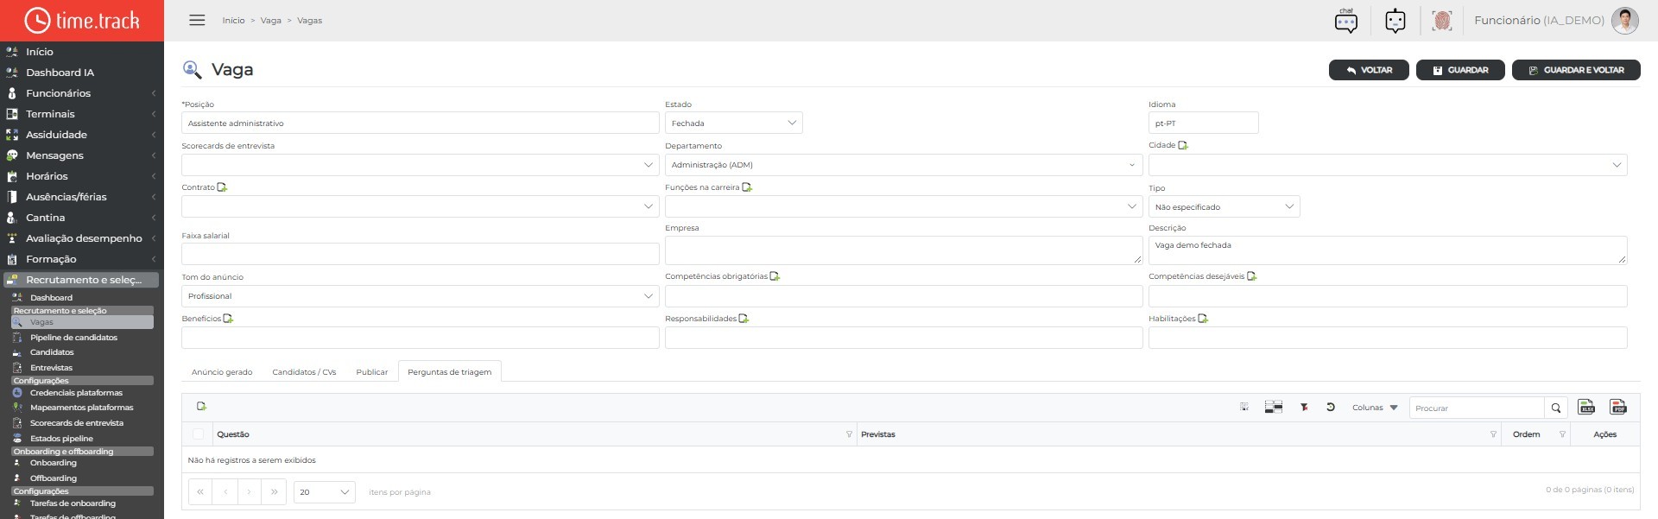Click the VOLTAR button
Viewport: 1658px width, 519px height.
pos(1369,70)
